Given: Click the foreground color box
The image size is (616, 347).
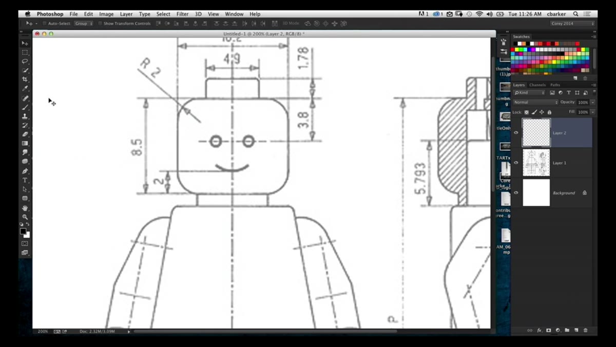Looking at the screenshot, I should pyautogui.click(x=23, y=232).
